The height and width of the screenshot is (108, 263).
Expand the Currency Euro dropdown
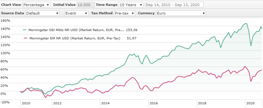coord(180,13)
